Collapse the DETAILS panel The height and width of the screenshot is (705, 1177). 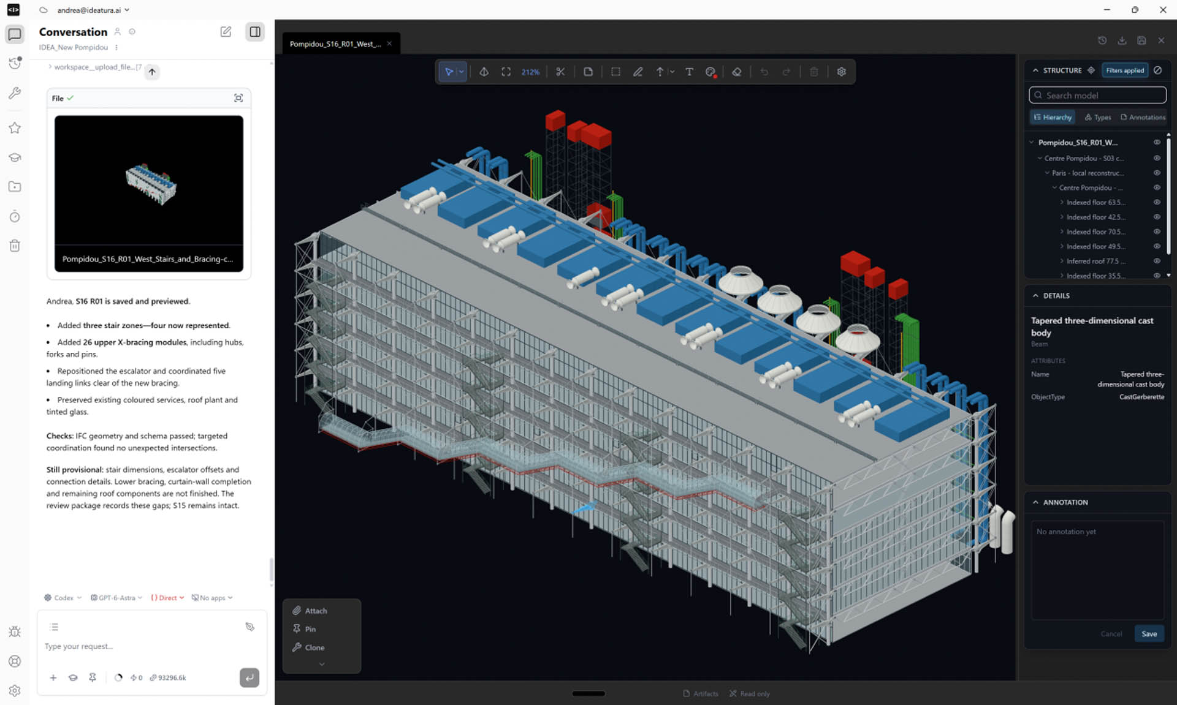(1035, 296)
